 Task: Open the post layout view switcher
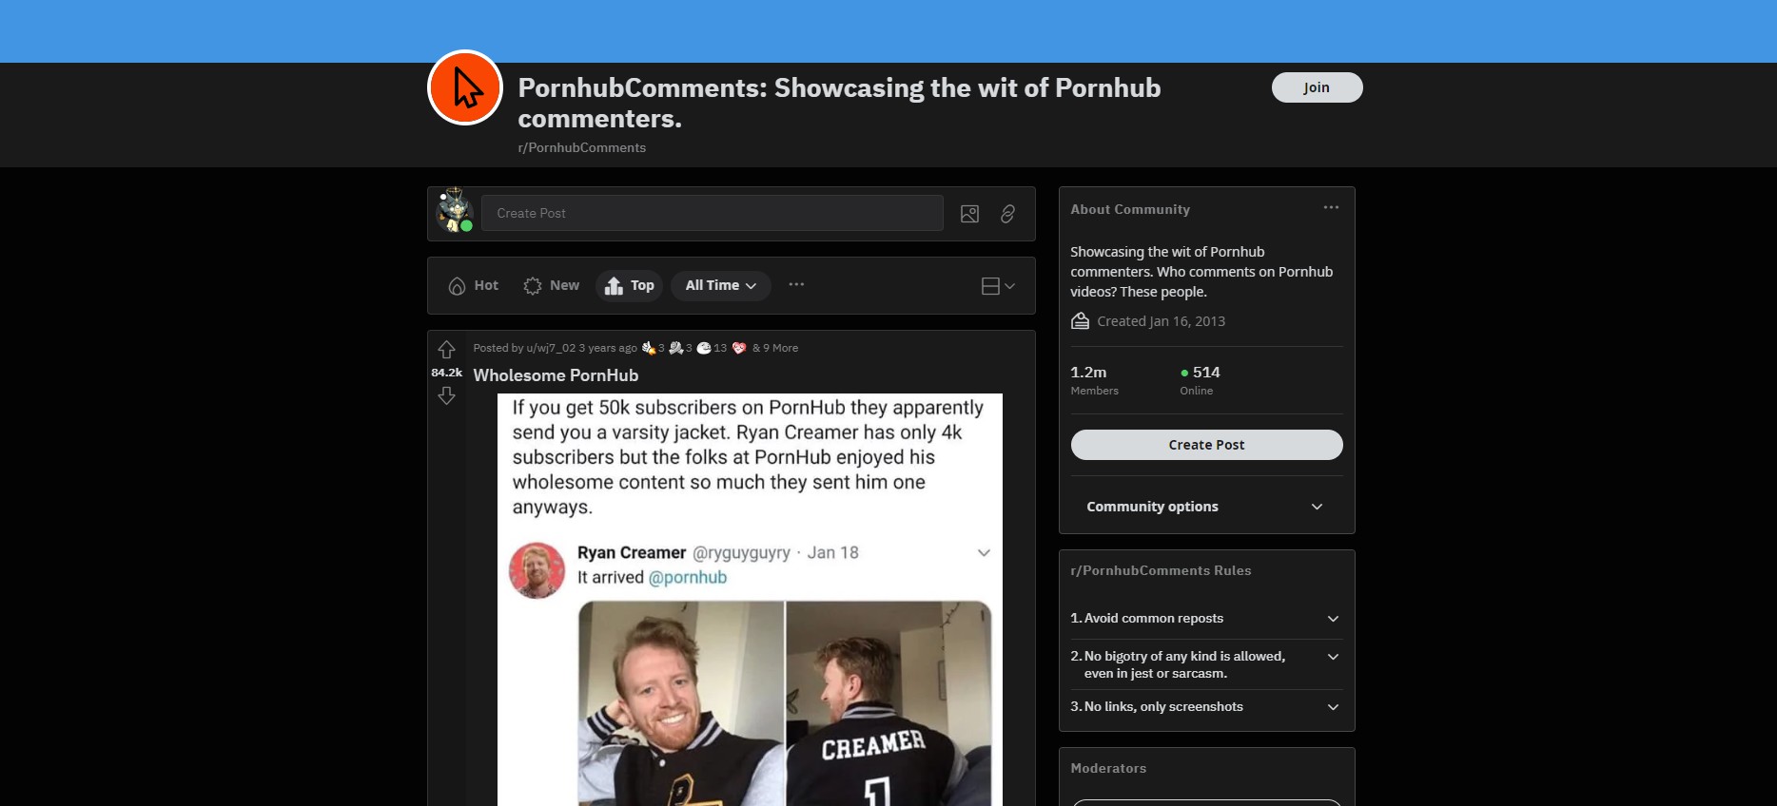coord(998,286)
